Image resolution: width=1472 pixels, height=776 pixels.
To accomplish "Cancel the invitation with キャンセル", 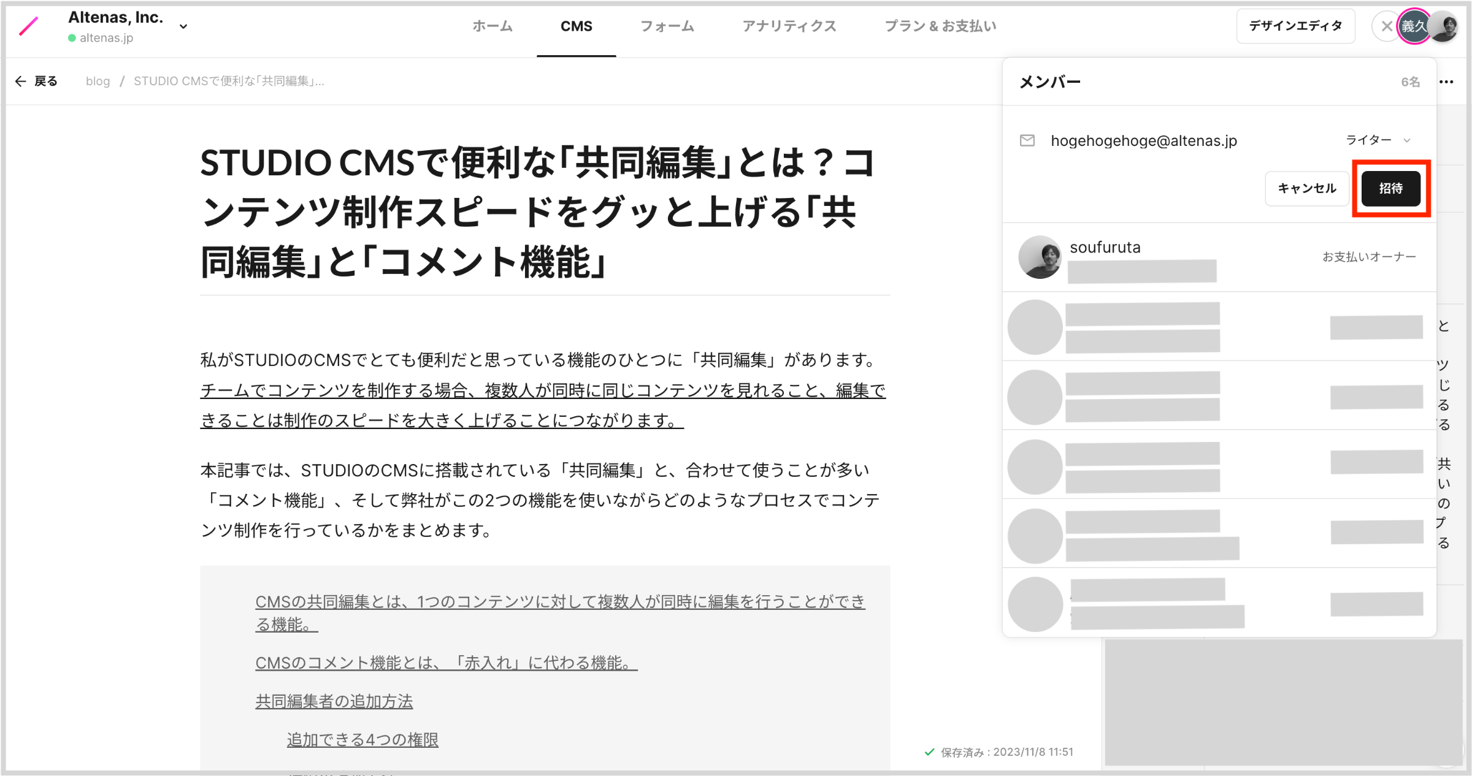I will point(1306,188).
